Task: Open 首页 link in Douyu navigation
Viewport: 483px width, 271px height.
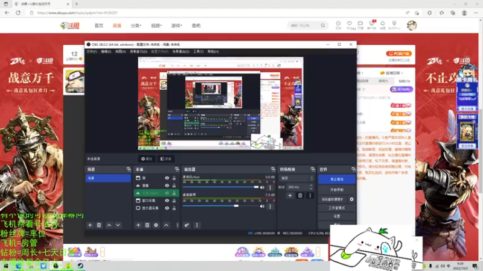Action: (99, 25)
